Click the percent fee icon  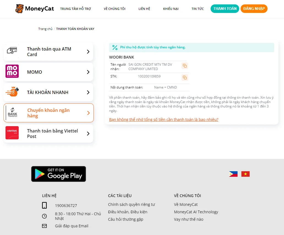tap(115, 48)
